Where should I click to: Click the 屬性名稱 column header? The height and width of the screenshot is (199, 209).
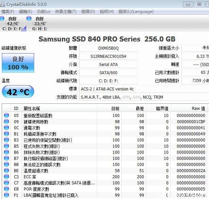pos(59,109)
